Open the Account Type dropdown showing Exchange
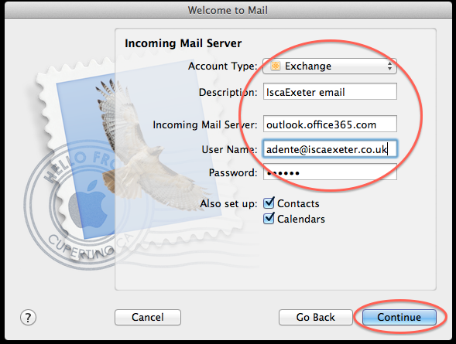This screenshot has height=344, width=456. 330,66
